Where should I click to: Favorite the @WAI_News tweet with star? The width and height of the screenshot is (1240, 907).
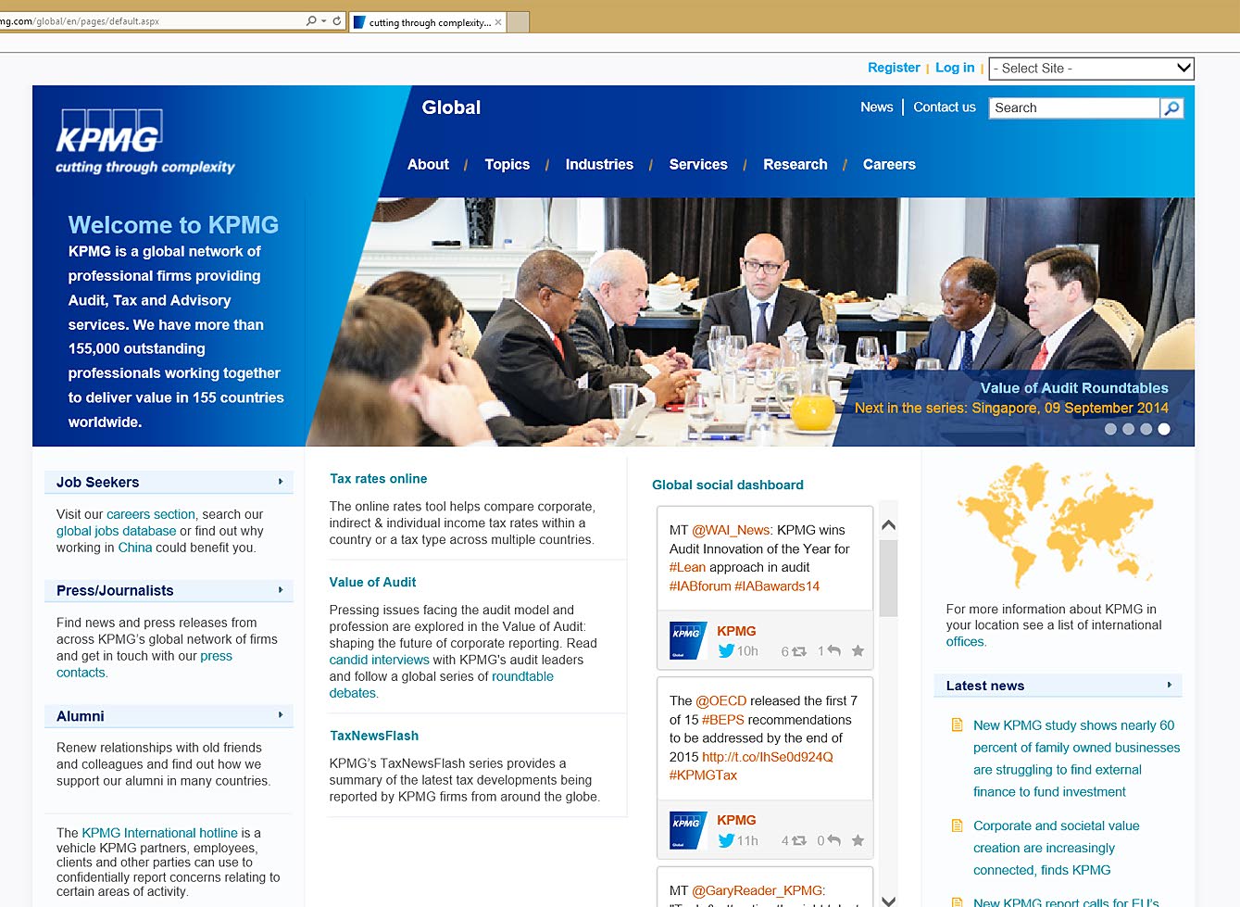pyautogui.click(x=858, y=651)
